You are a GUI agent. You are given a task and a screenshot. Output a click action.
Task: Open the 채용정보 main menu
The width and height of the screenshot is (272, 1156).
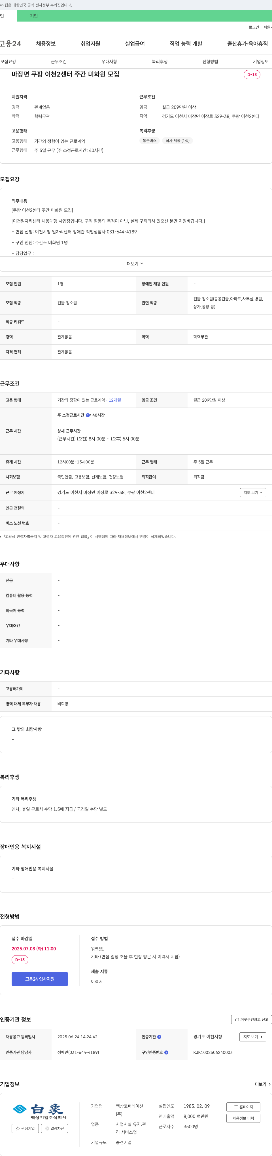46,43
